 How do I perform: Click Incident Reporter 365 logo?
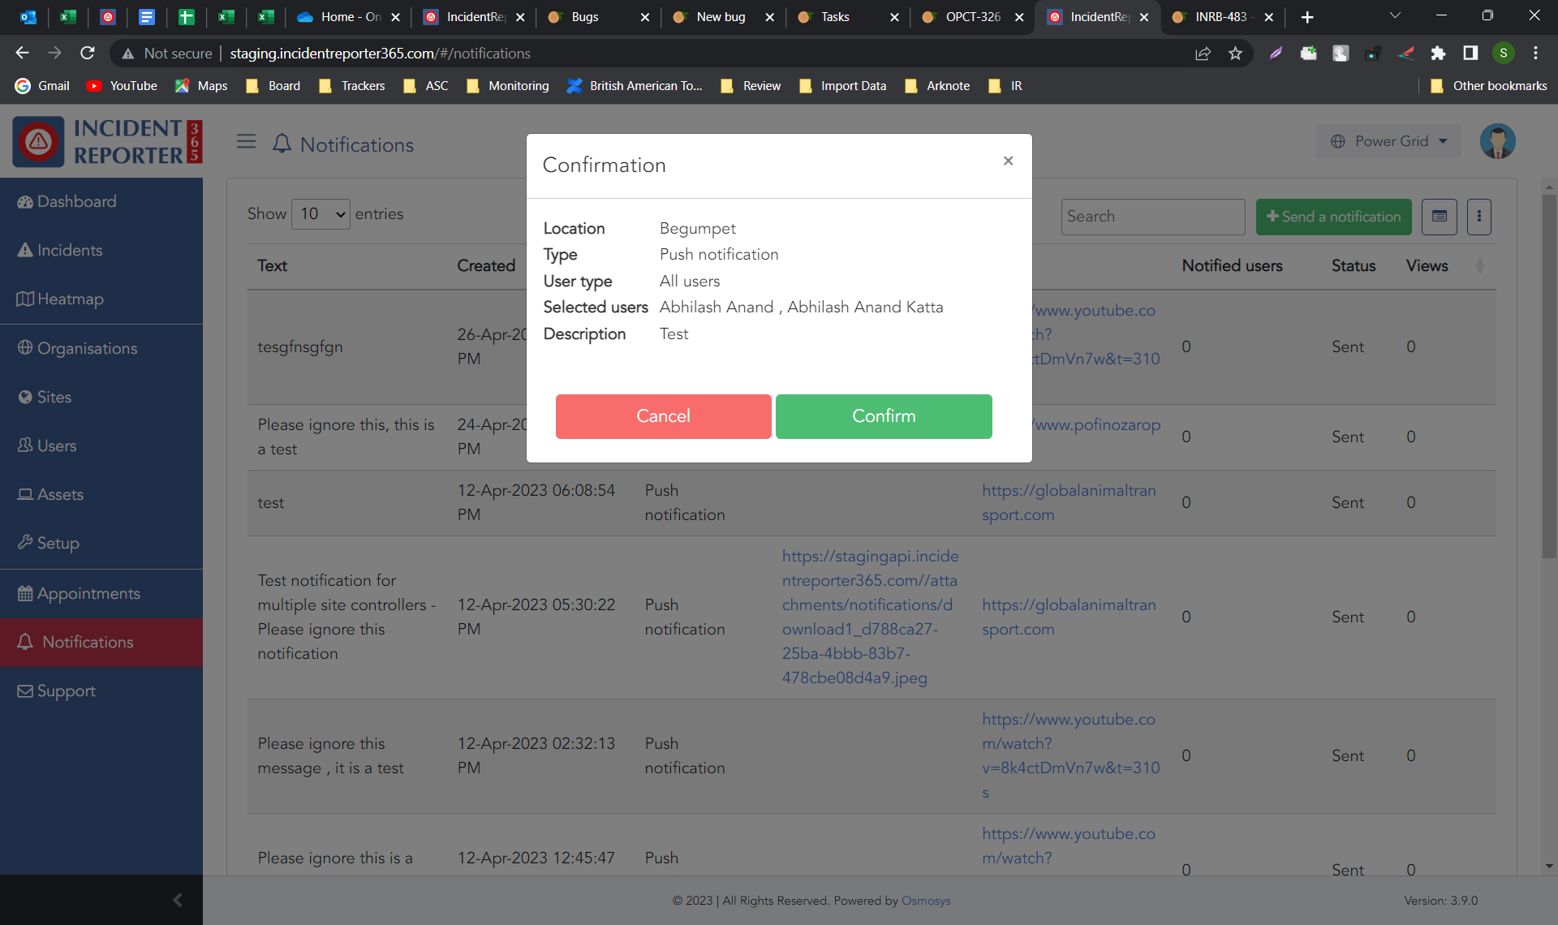[x=107, y=141]
